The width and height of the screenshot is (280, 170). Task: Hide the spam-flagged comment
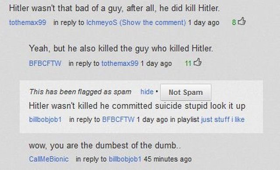point(147,92)
